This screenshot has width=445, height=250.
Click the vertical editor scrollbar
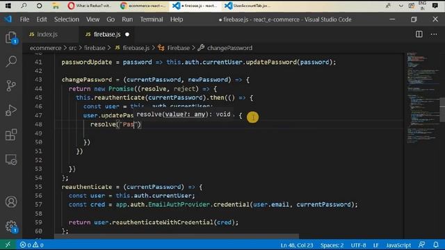point(442,110)
